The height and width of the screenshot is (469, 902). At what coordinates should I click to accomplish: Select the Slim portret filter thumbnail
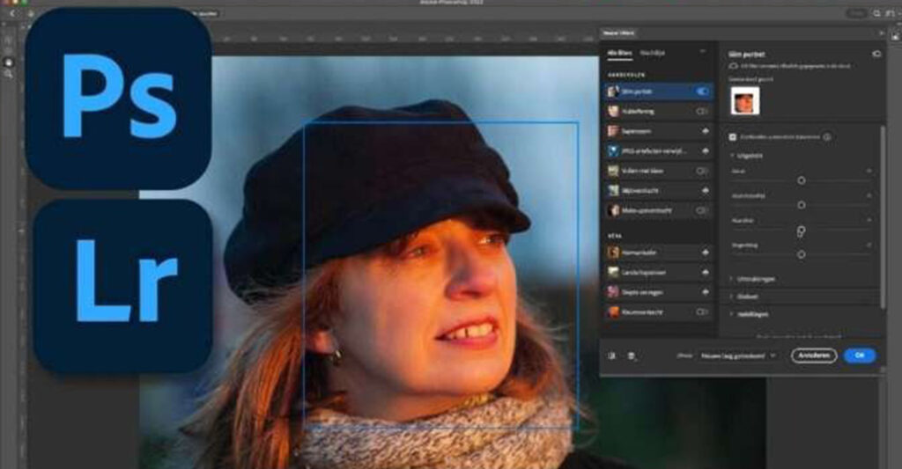coord(613,92)
